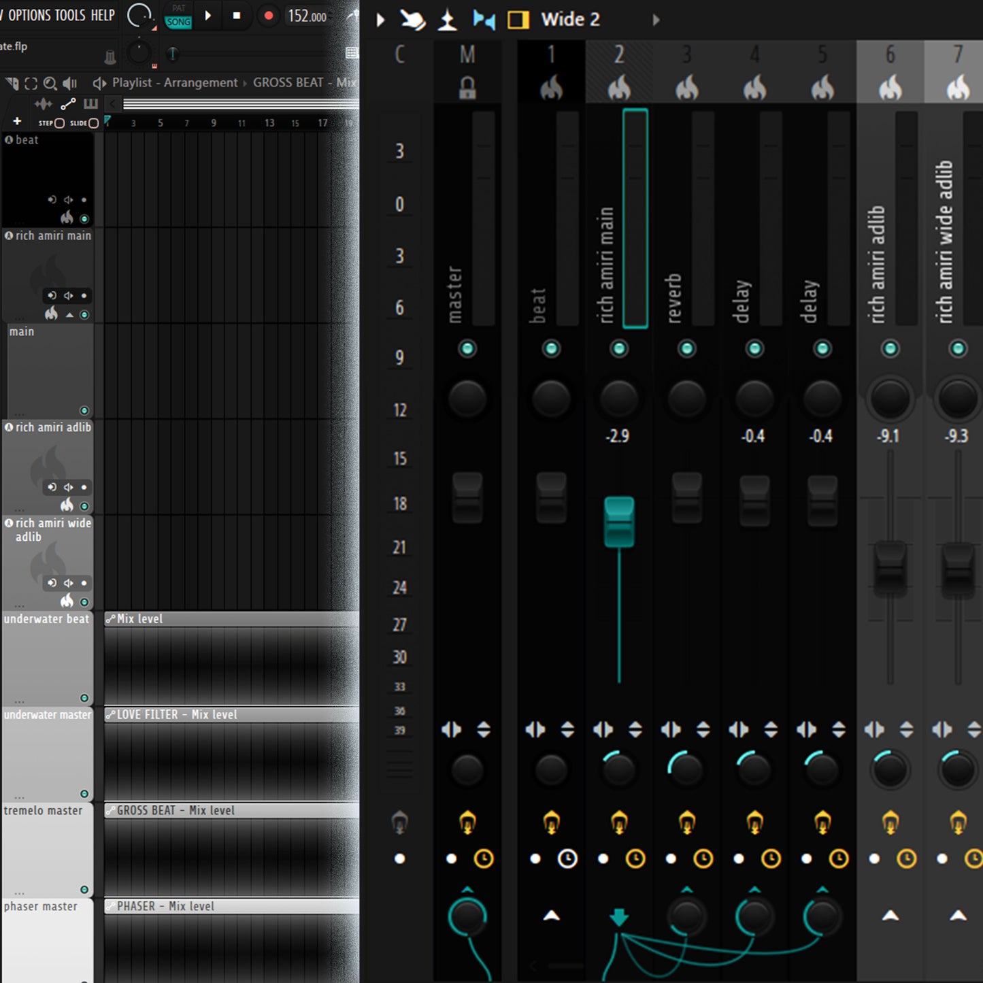983x983 pixels.
Task: Click the playlist select-area frame icon
Action: tap(31, 83)
